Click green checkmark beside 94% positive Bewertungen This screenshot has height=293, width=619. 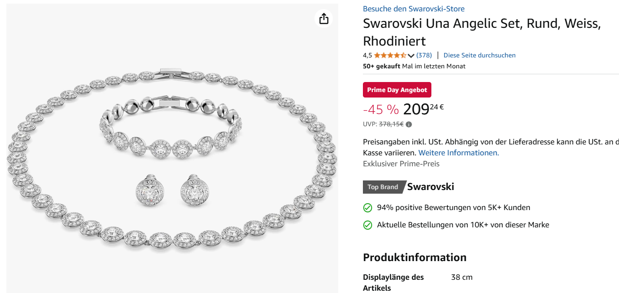click(367, 208)
